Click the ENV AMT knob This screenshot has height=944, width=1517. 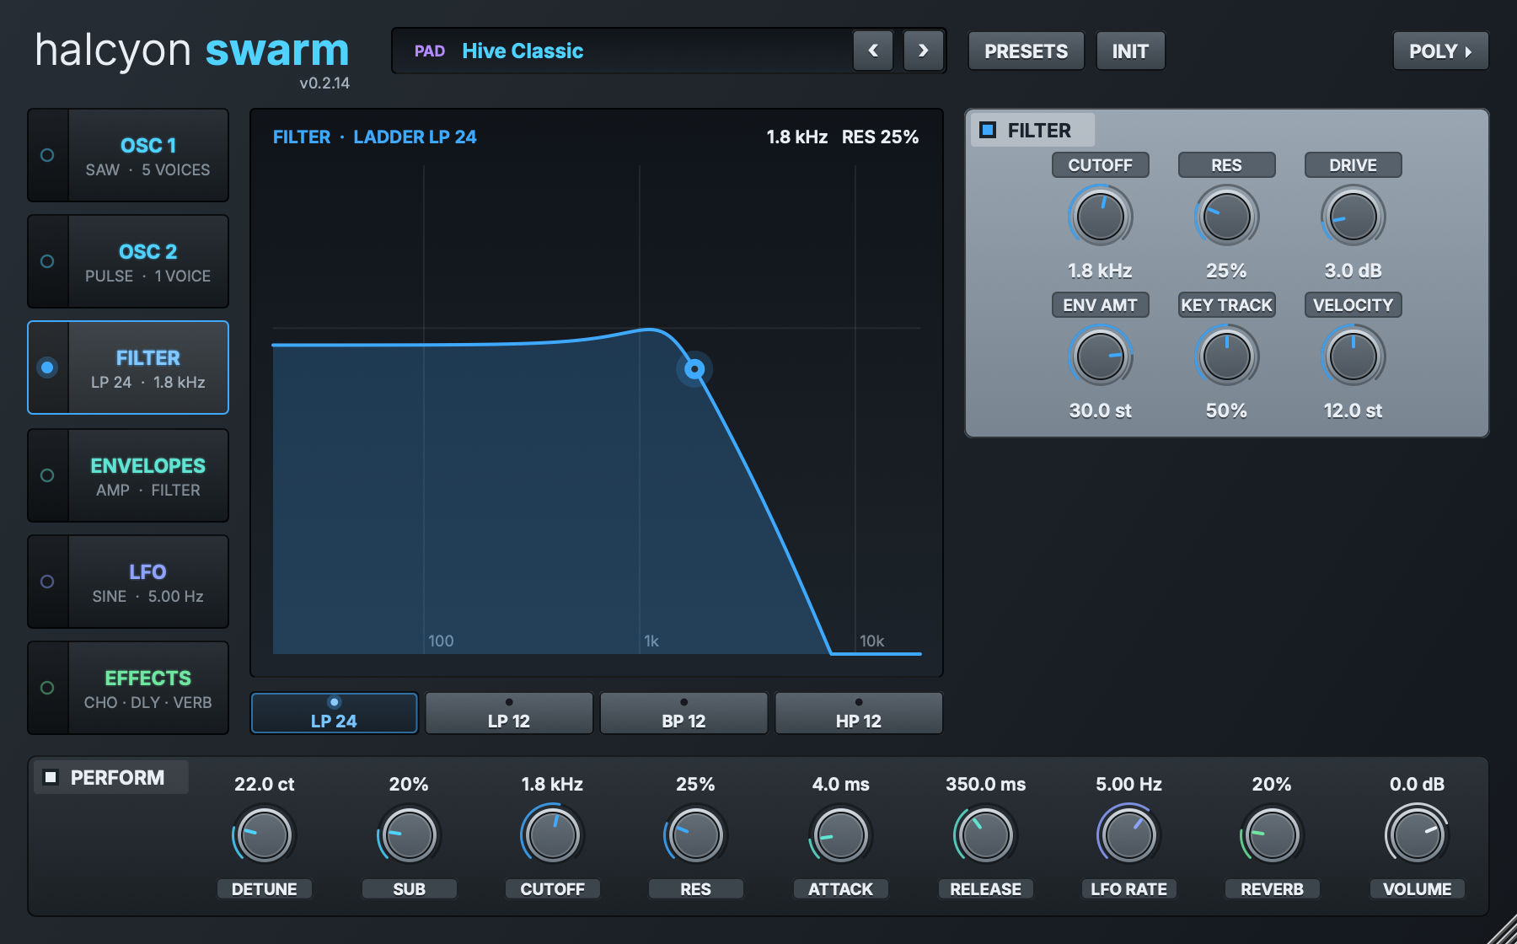click(1101, 357)
